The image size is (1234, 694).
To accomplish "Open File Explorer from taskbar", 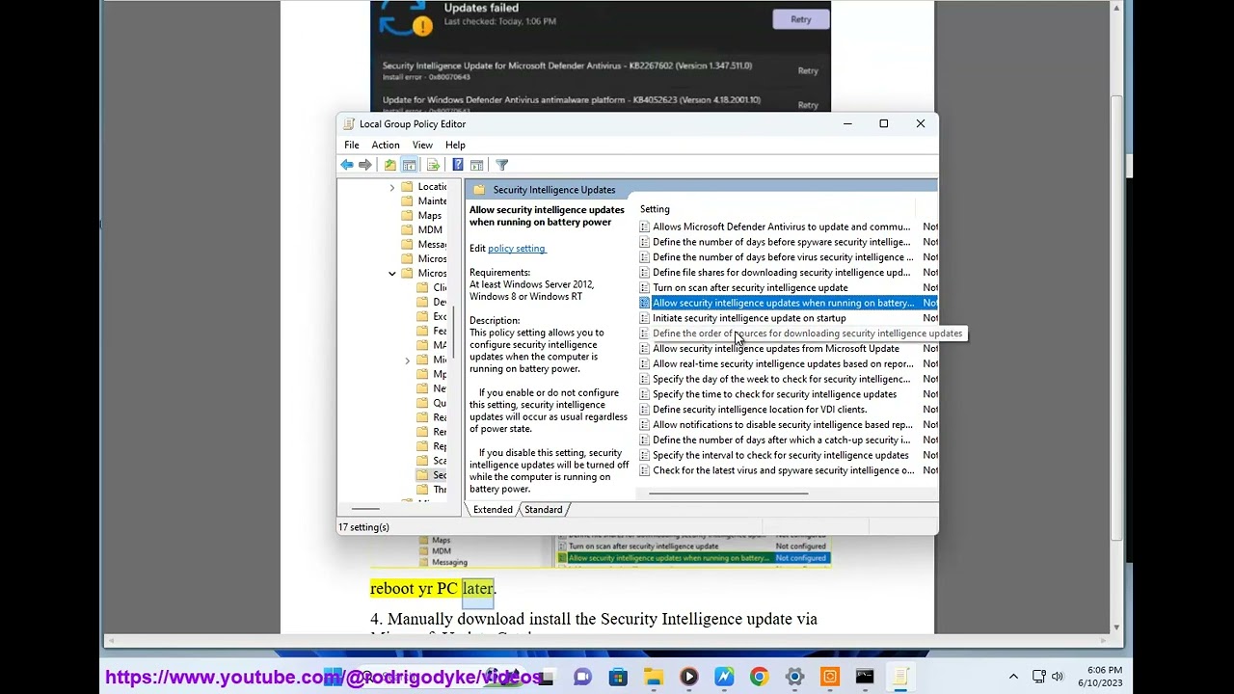I will (x=653, y=678).
